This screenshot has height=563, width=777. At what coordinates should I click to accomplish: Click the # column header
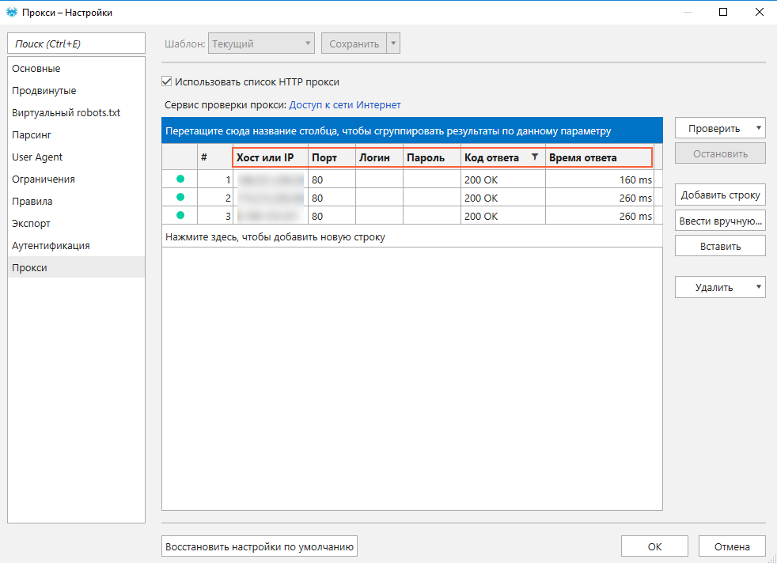click(215, 158)
